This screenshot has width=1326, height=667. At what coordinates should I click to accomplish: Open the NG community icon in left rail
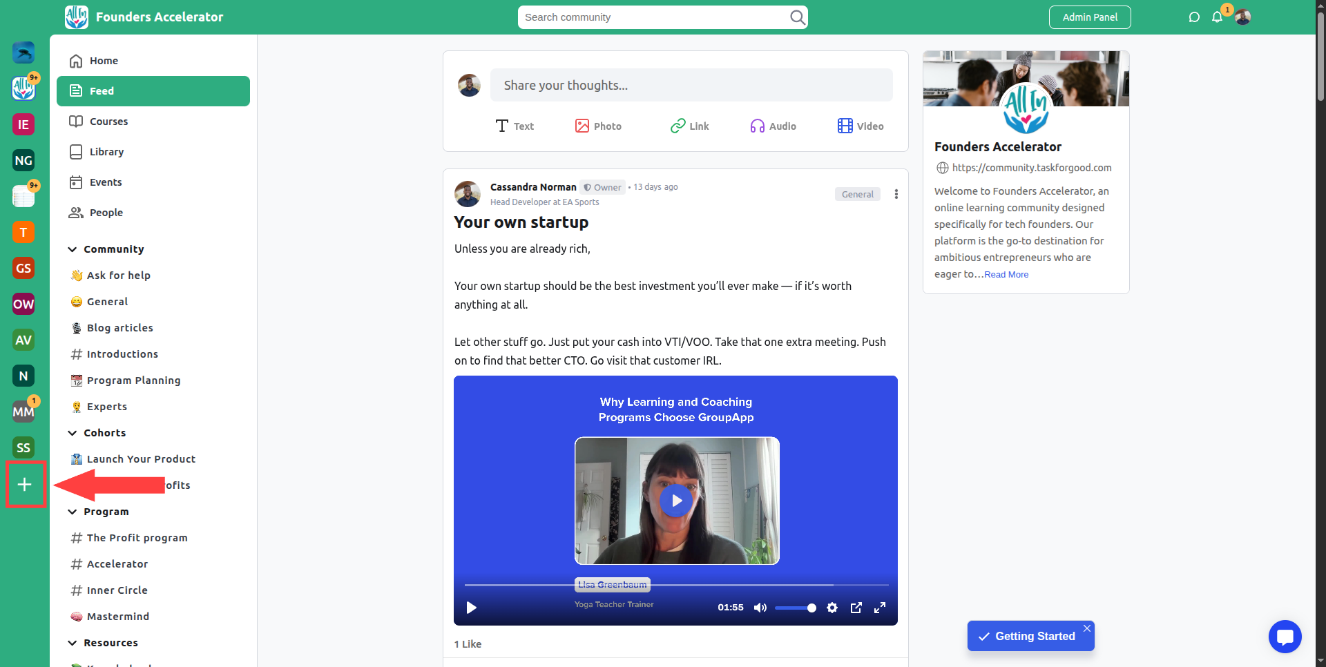(x=23, y=160)
